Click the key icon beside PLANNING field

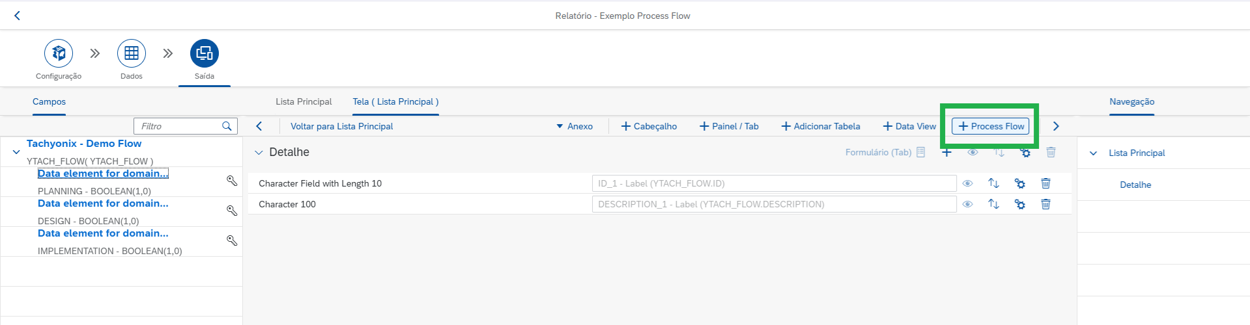point(231,181)
